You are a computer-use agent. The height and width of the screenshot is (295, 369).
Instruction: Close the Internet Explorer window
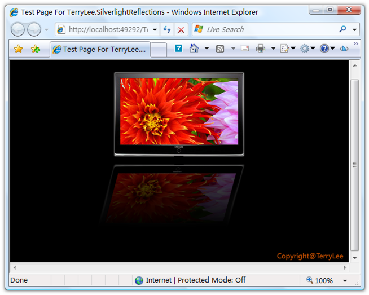point(349,10)
